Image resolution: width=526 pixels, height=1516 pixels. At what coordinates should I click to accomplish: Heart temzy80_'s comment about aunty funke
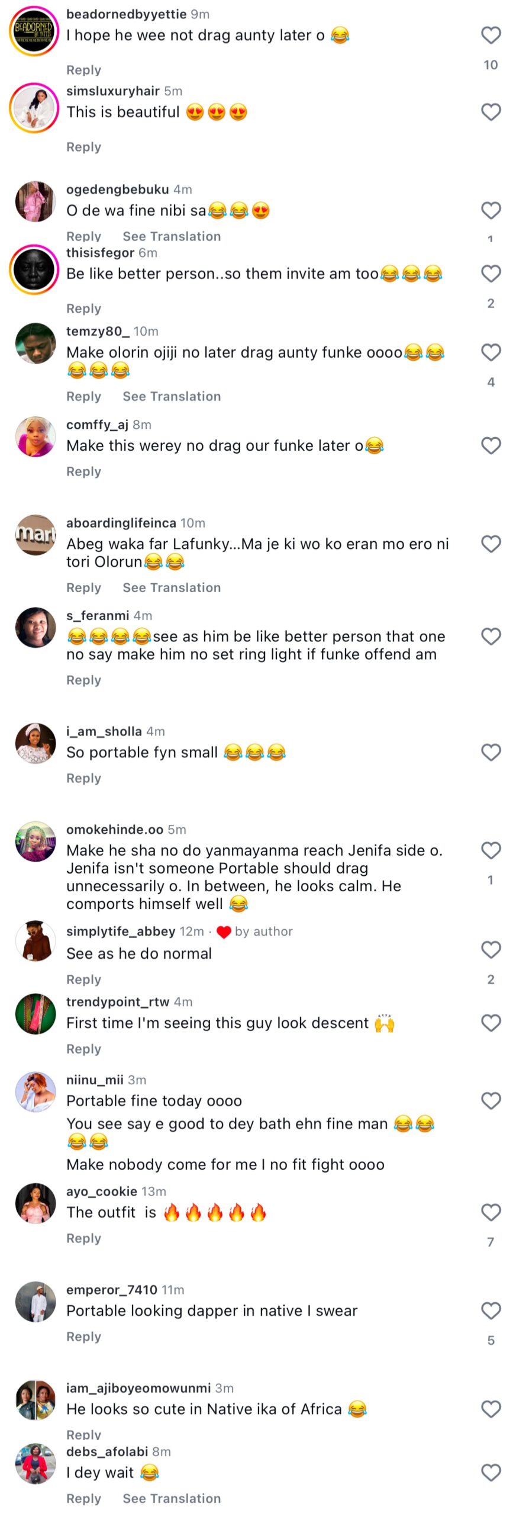pyautogui.click(x=490, y=352)
